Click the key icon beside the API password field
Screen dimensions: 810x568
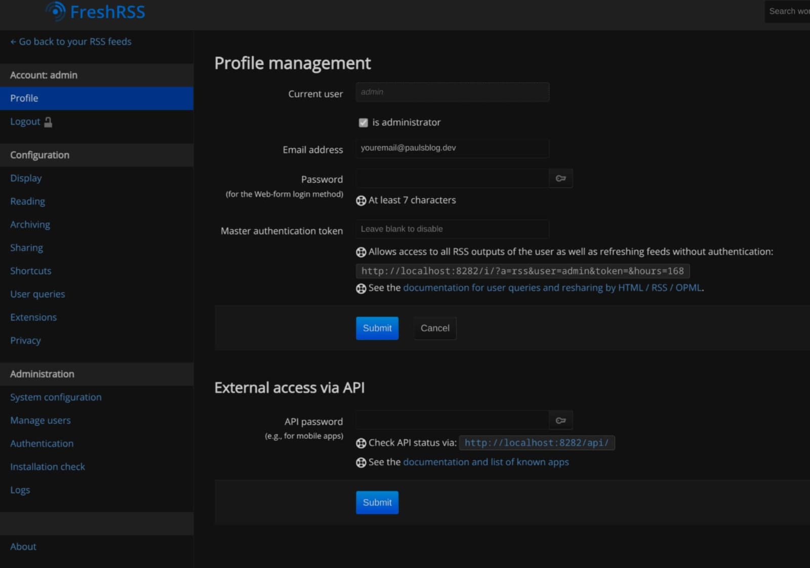560,420
